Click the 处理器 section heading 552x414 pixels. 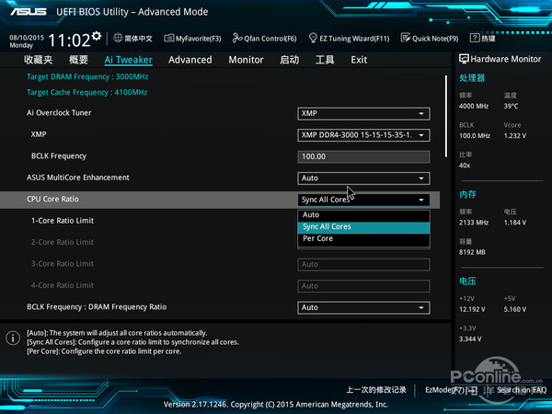[x=472, y=78]
